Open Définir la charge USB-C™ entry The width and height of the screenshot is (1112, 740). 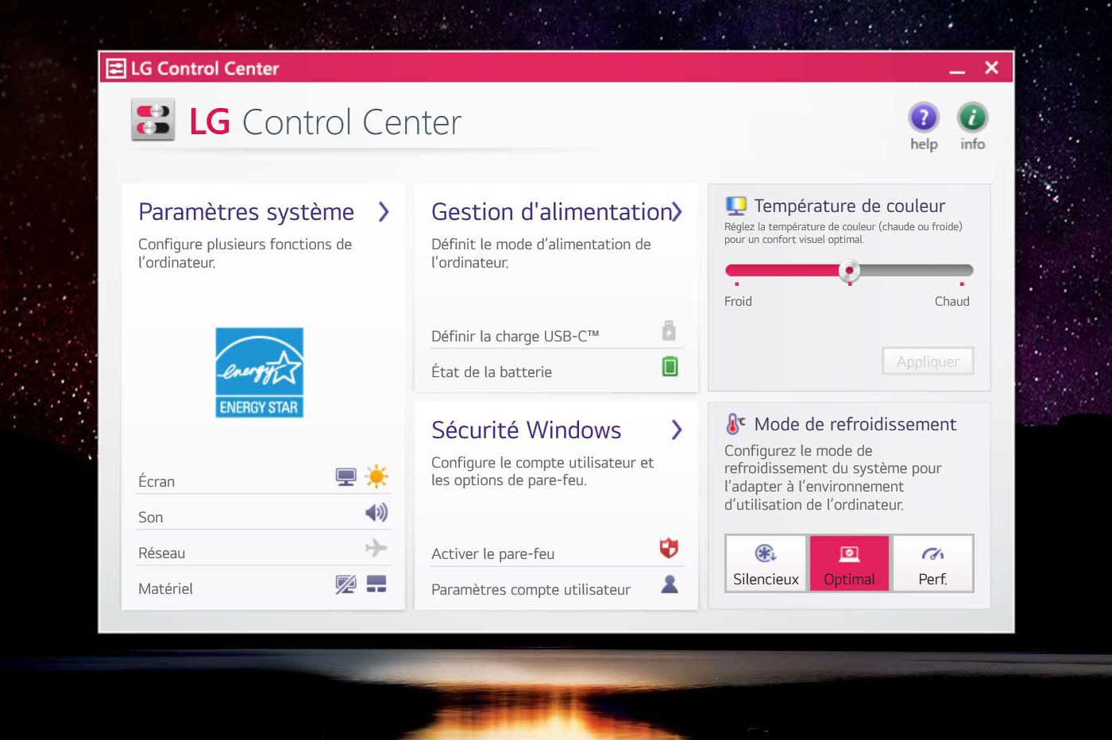pyautogui.click(x=556, y=333)
